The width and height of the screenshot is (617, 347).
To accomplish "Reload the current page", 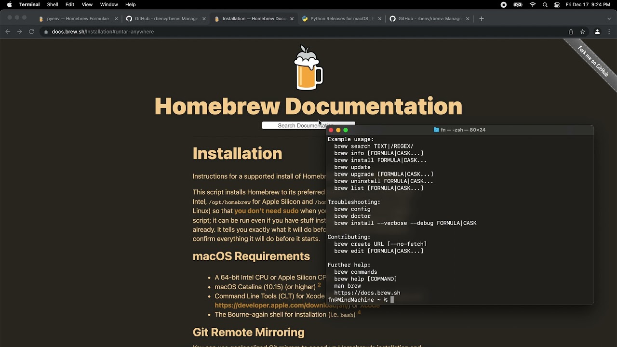I will [x=31, y=31].
